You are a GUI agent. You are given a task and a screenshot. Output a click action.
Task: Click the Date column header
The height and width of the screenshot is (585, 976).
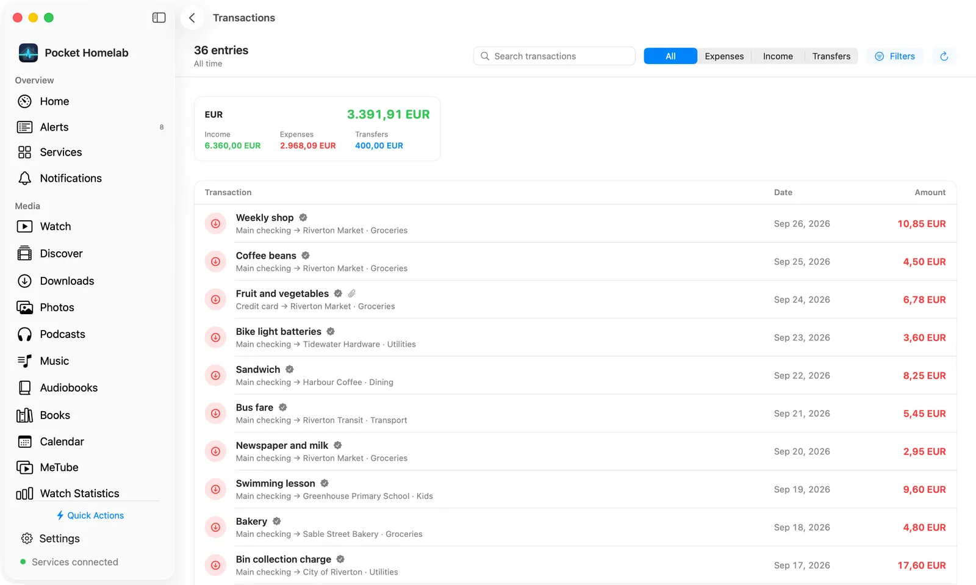pos(783,192)
